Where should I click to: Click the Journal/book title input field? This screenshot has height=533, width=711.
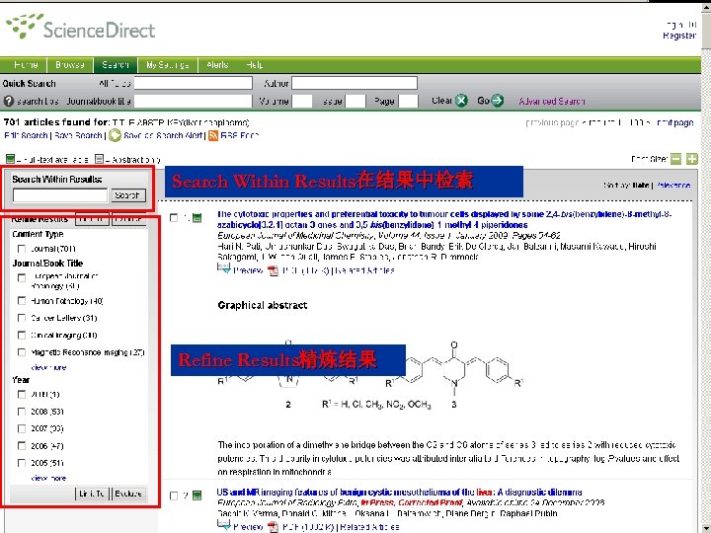194,101
